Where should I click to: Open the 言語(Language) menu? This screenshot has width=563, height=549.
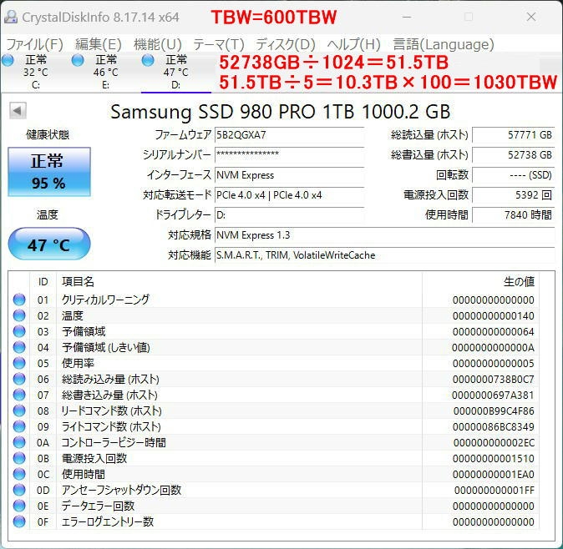[444, 44]
